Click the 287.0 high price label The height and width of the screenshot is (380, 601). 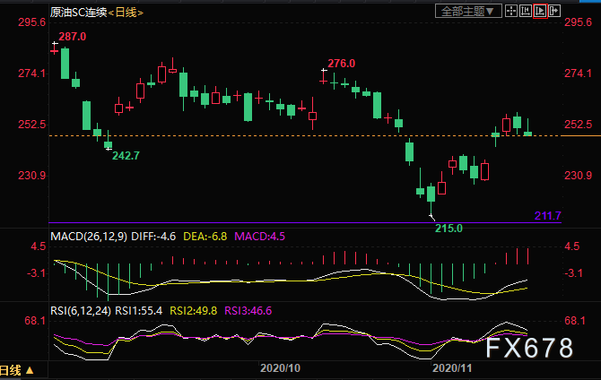[73, 37]
